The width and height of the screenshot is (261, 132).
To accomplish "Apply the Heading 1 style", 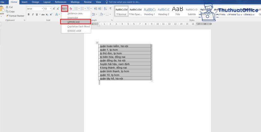I will click(x=149, y=11).
